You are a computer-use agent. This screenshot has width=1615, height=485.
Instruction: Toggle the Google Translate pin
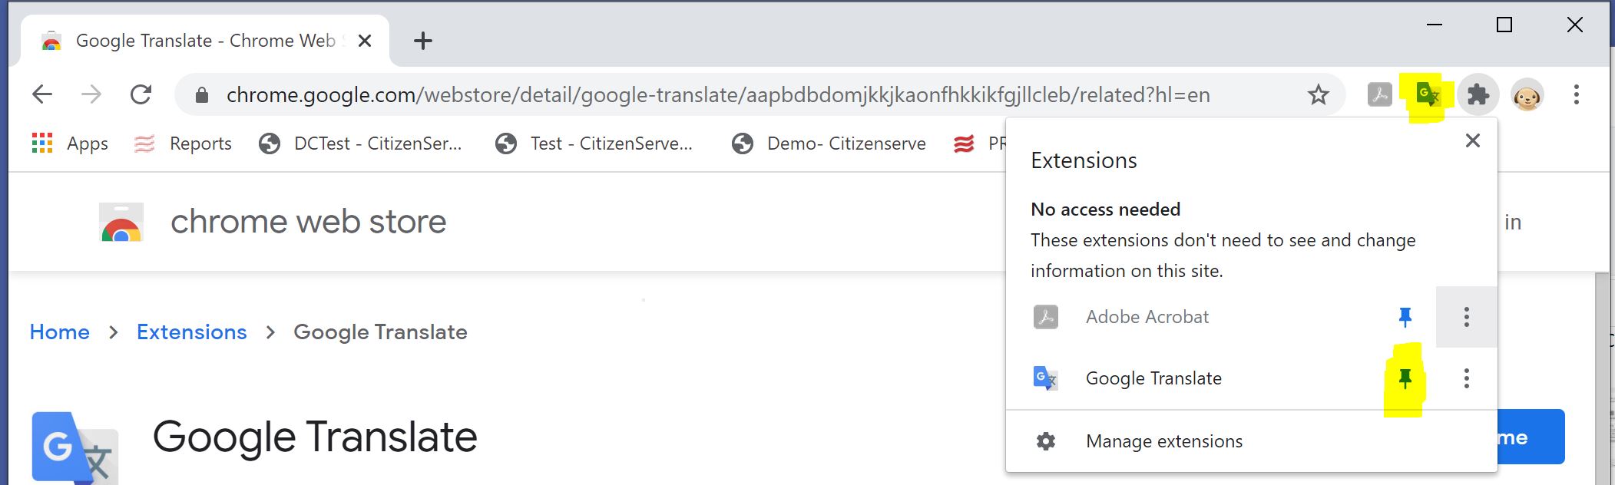coord(1405,378)
